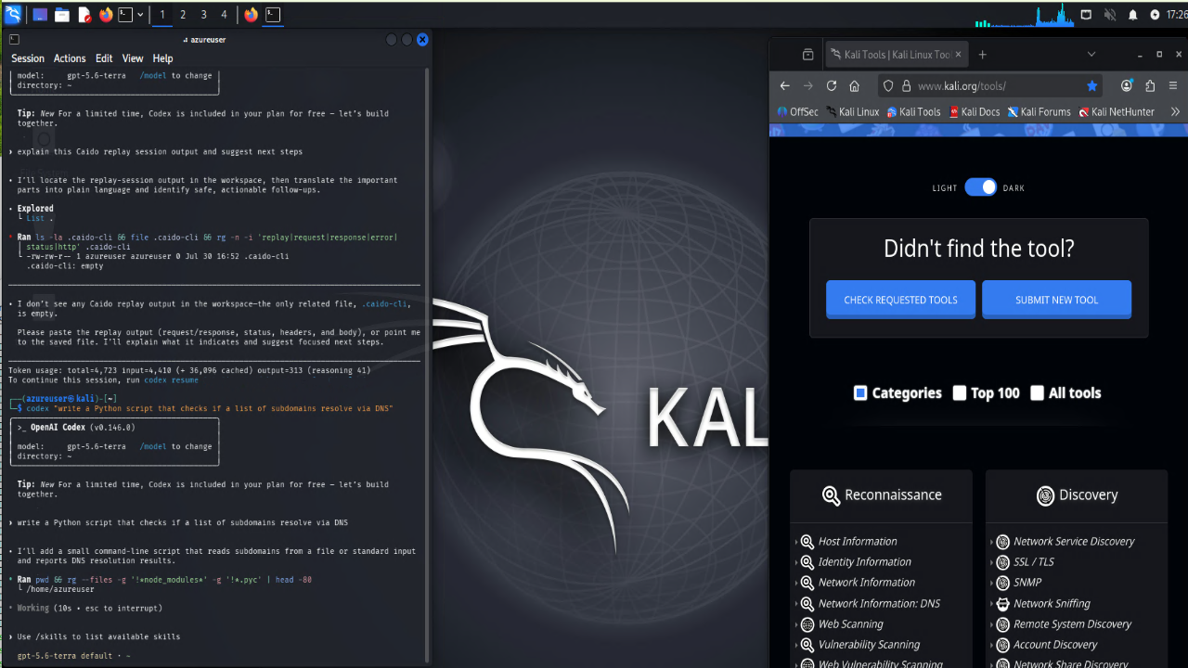Open the power manager tray icon

pyautogui.click(x=1155, y=15)
